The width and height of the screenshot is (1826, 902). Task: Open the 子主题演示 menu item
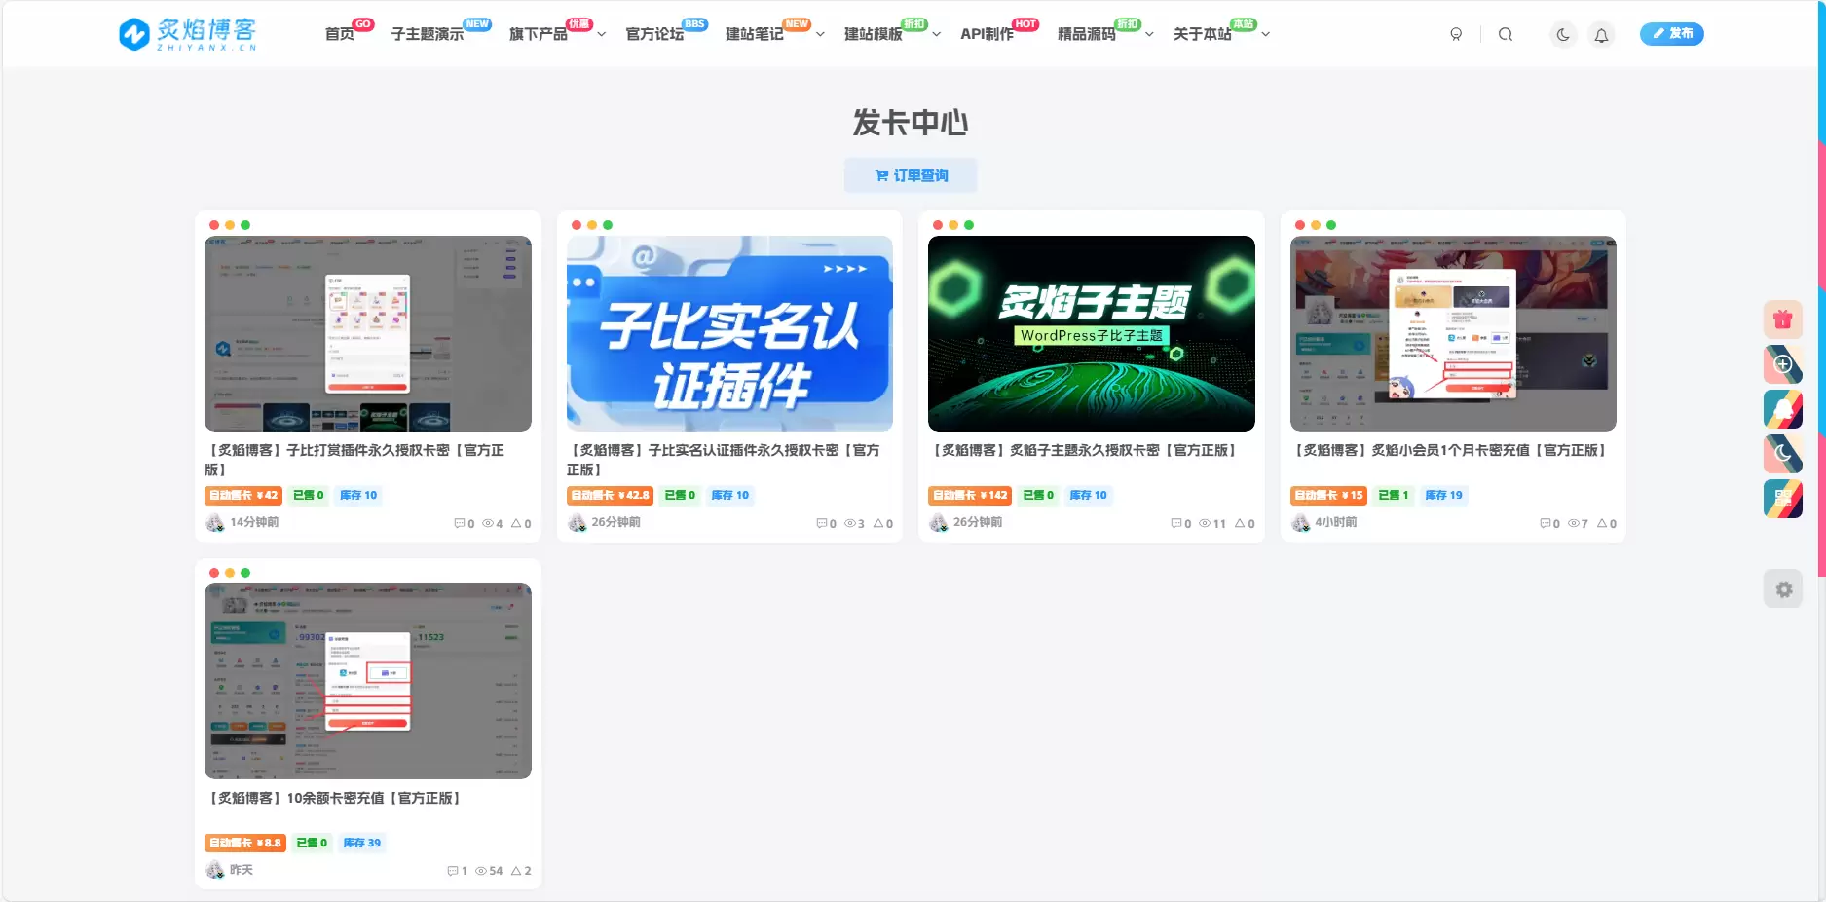point(427,34)
